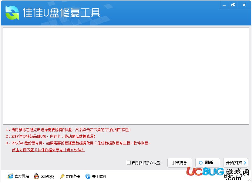Click instruction line 1 about 开始扫描按钮
This screenshot has height=183, width=252.
[x=69, y=130]
